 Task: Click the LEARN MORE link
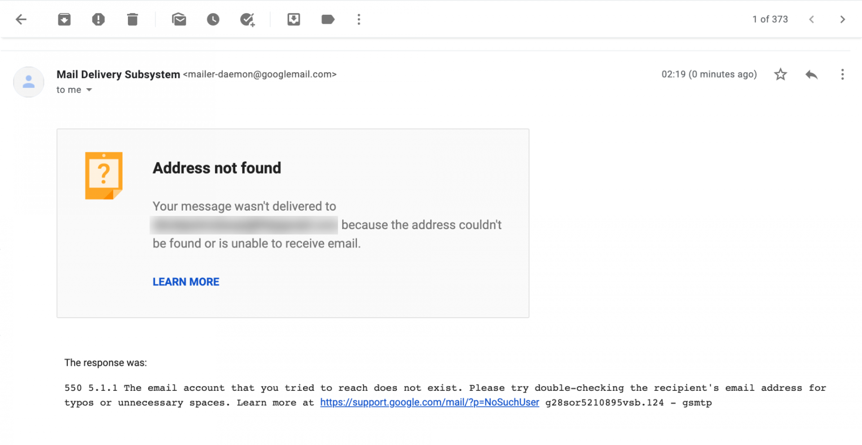186,282
